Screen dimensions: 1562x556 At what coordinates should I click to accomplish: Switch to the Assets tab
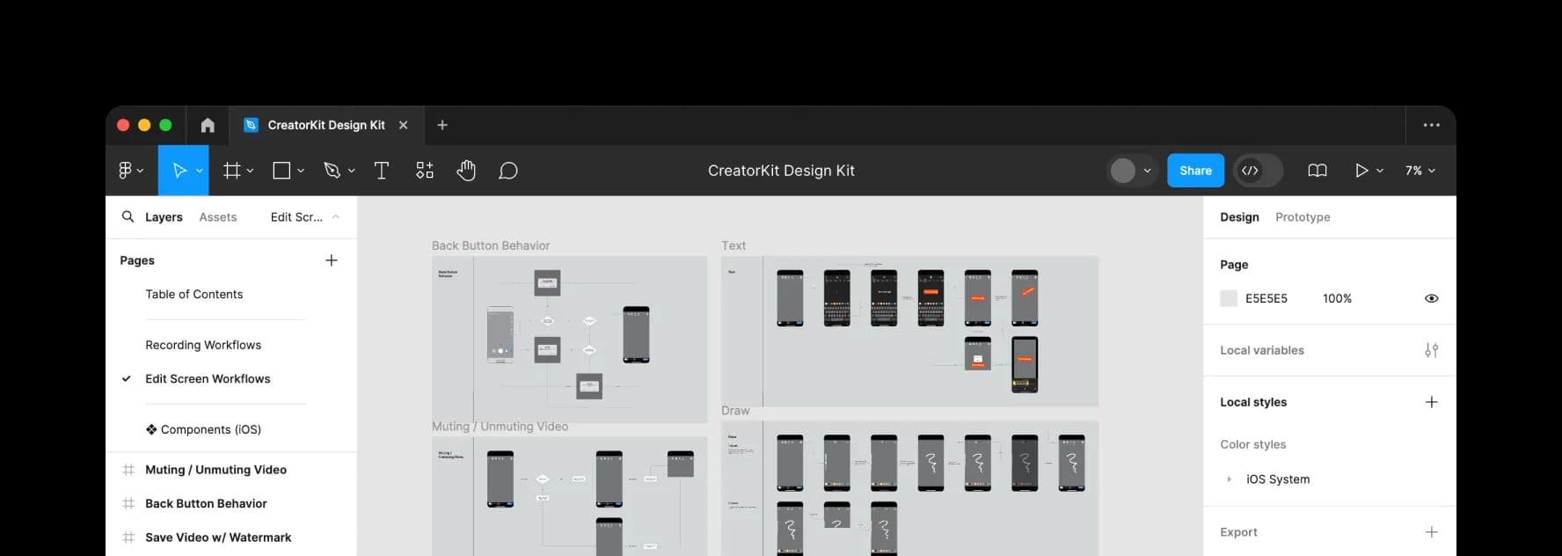(x=218, y=216)
